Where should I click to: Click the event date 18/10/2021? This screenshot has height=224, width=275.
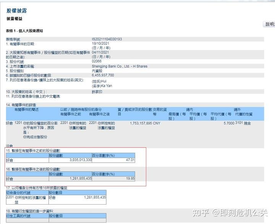[x=100, y=43]
